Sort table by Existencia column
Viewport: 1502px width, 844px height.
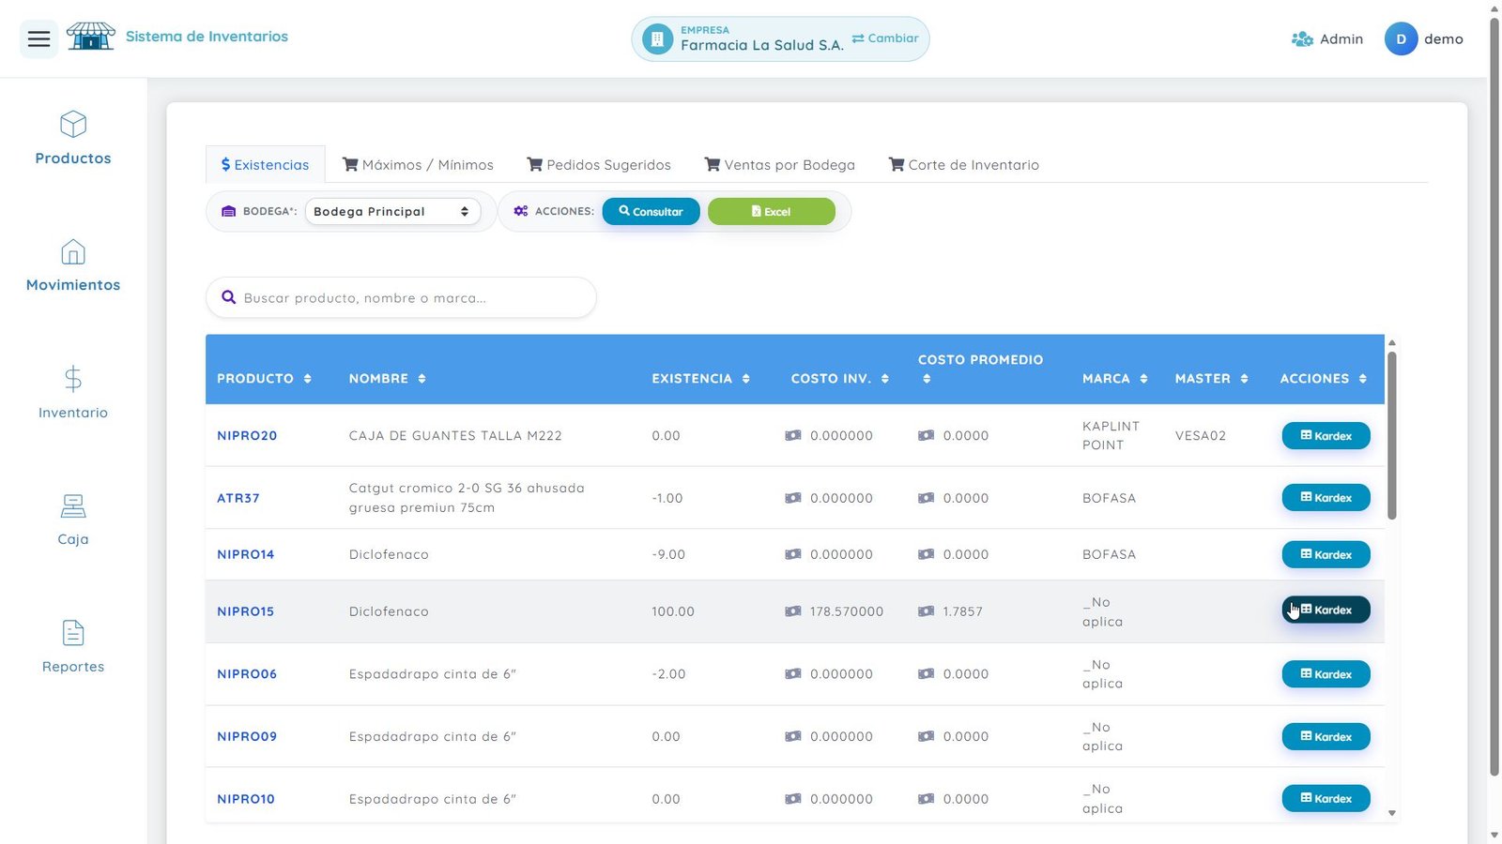[745, 379]
